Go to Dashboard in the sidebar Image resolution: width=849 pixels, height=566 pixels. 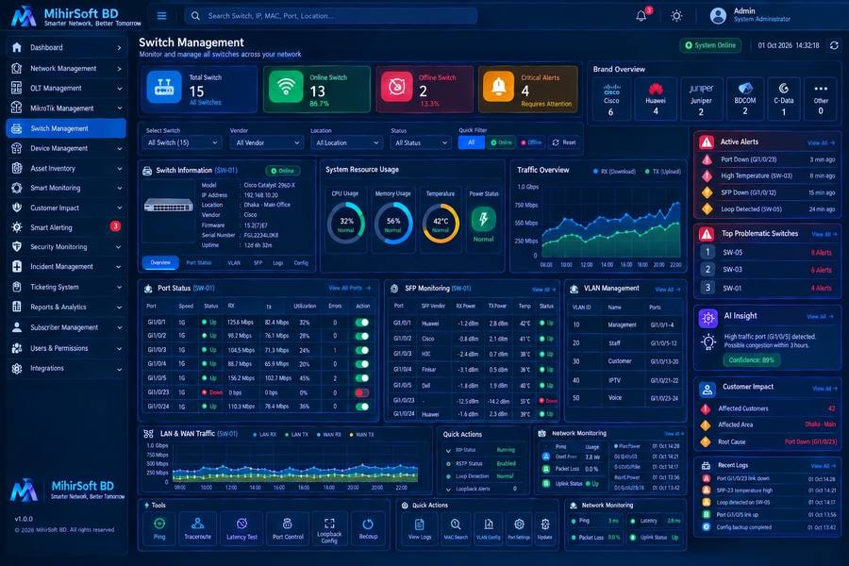click(66, 48)
